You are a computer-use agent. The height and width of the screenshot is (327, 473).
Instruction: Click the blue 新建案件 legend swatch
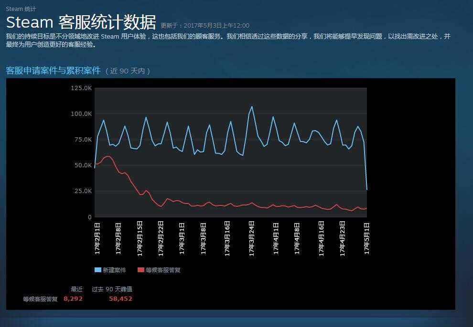point(98,270)
